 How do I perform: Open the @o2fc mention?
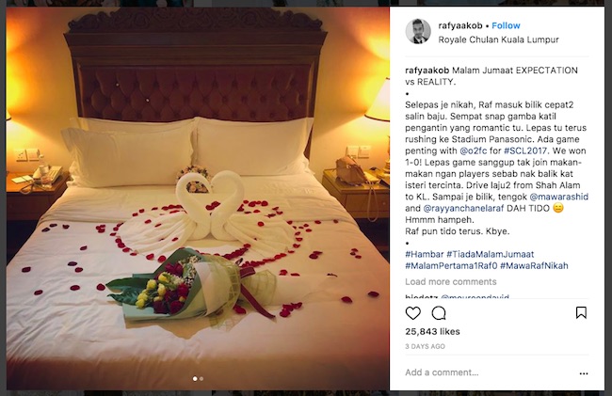click(474, 150)
